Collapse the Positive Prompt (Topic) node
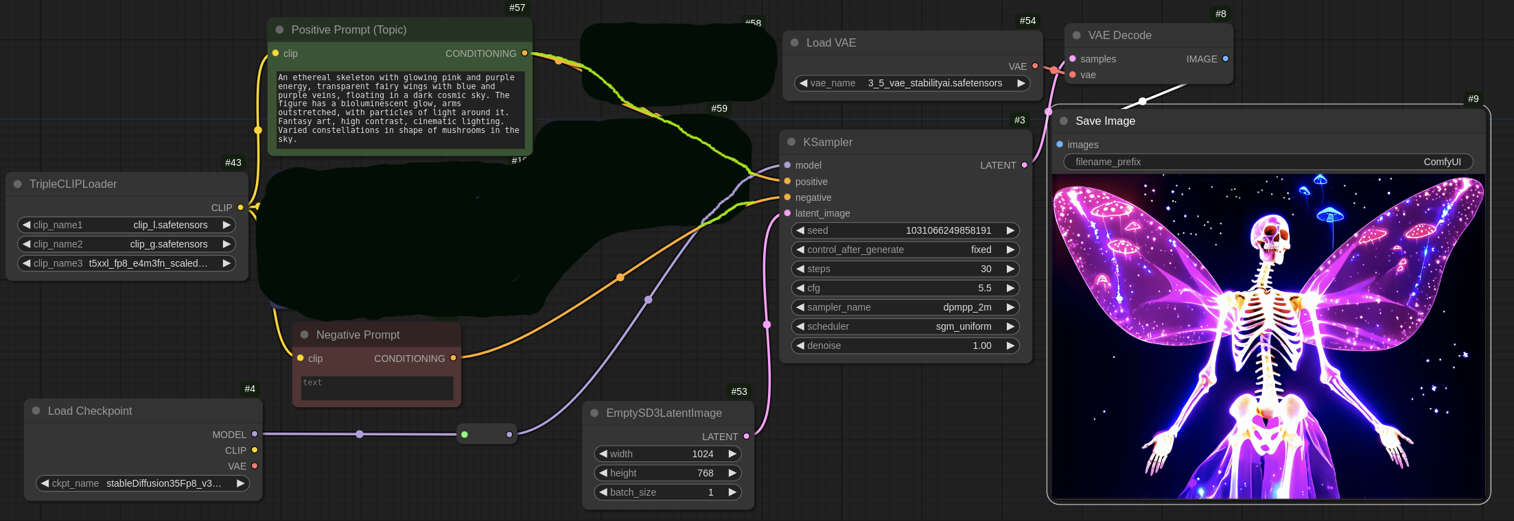 pos(280,29)
